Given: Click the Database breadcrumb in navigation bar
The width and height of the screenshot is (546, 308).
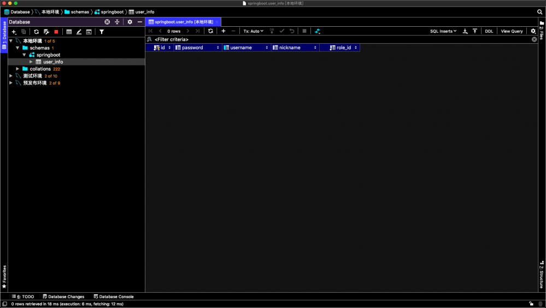Looking at the screenshot, I should (17, 12).
